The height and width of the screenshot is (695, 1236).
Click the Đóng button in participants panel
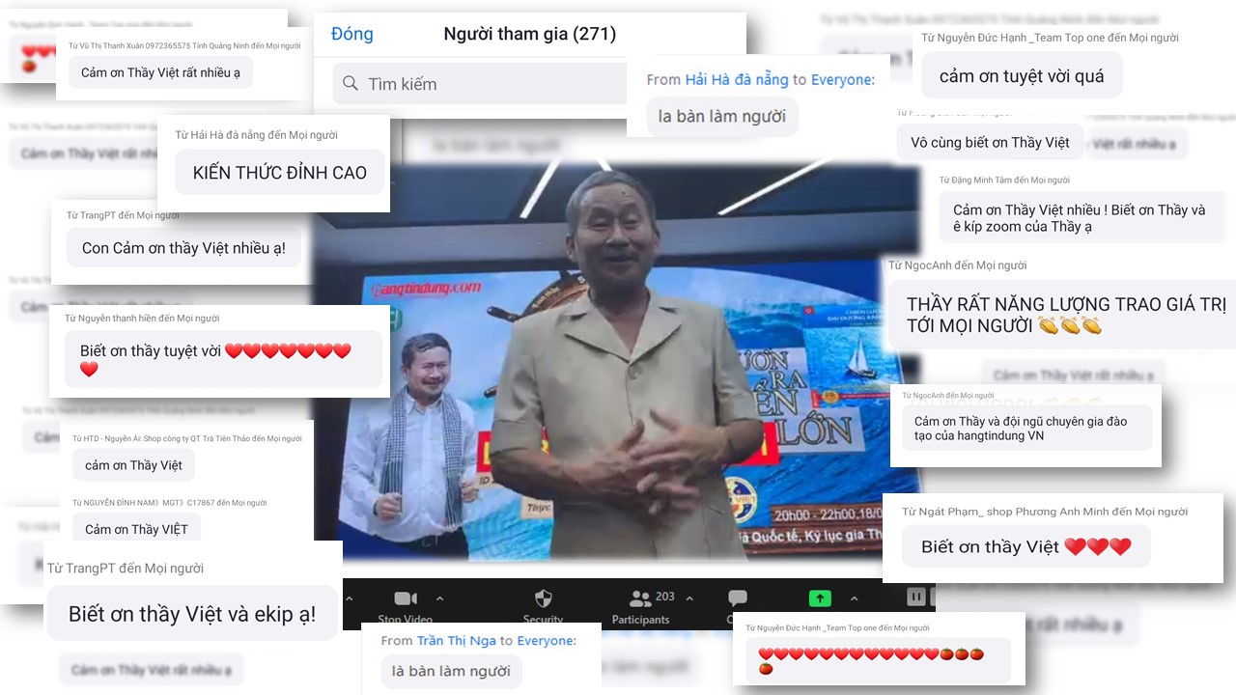351,34
